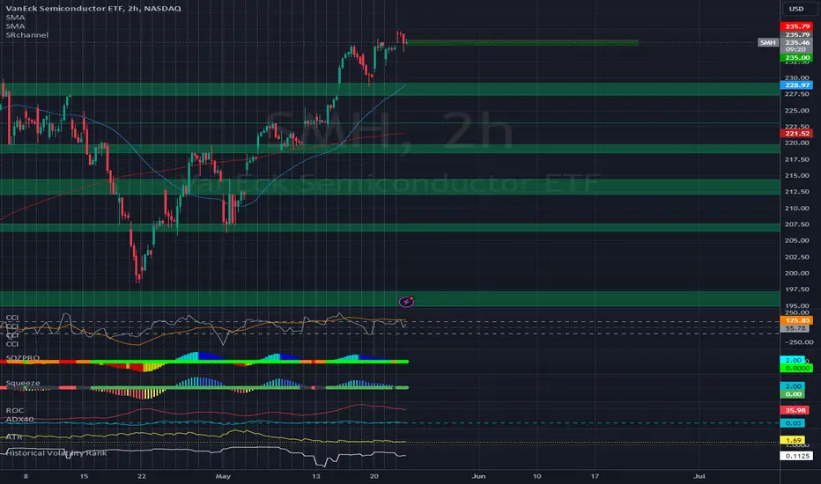Click the green 0.00 Squeeze value label

click(793, 394)
